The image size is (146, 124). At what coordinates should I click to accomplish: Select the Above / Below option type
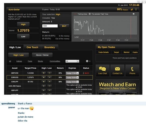coord(42,55)
